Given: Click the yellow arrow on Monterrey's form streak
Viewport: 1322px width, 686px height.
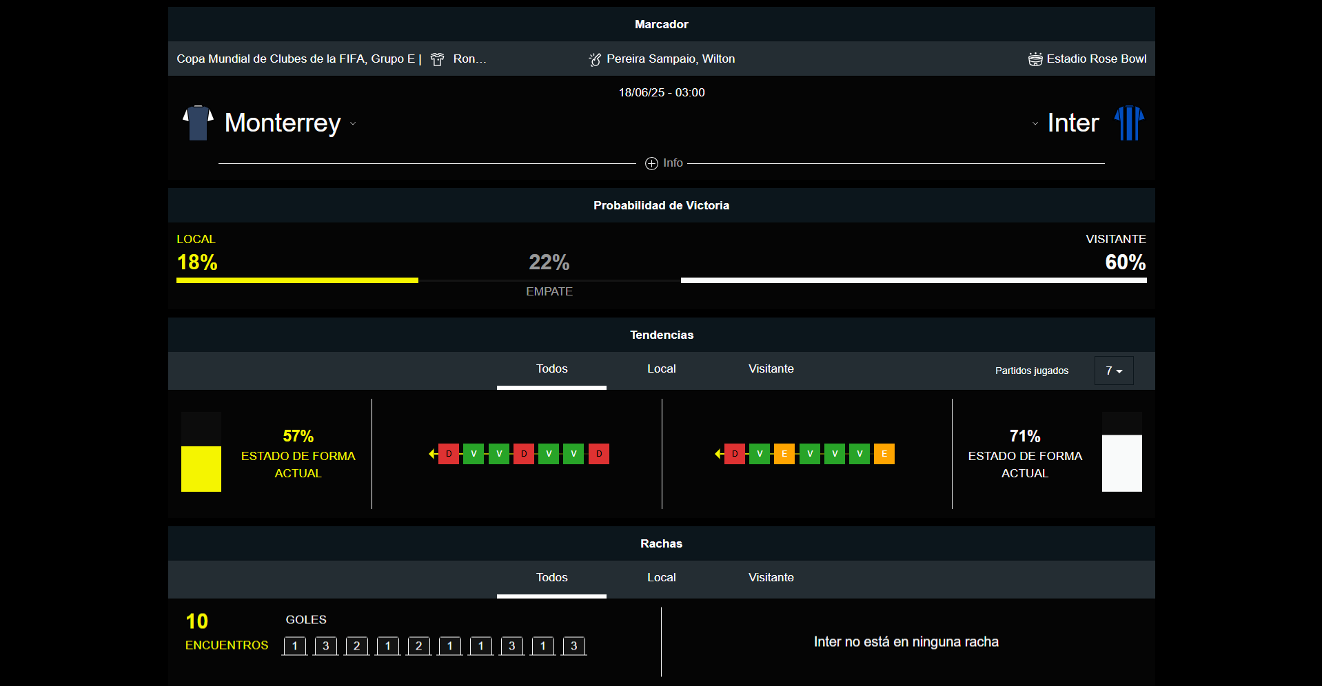Looking at the screenshot, I should pos(432,454).
